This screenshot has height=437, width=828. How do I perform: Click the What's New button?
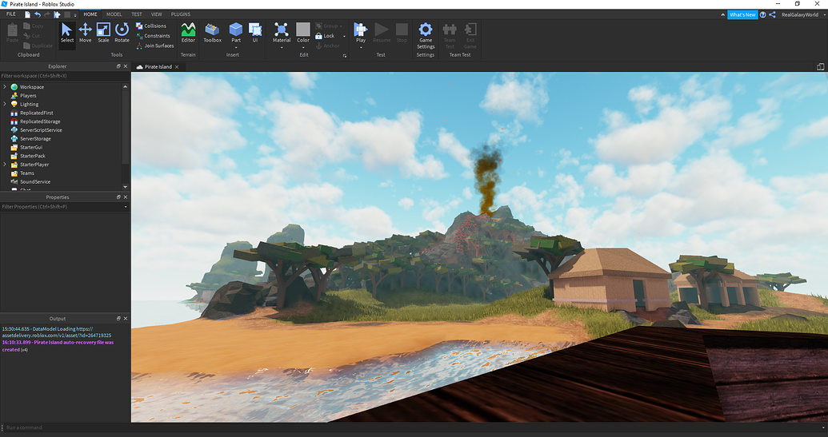[x=742, y=14]
